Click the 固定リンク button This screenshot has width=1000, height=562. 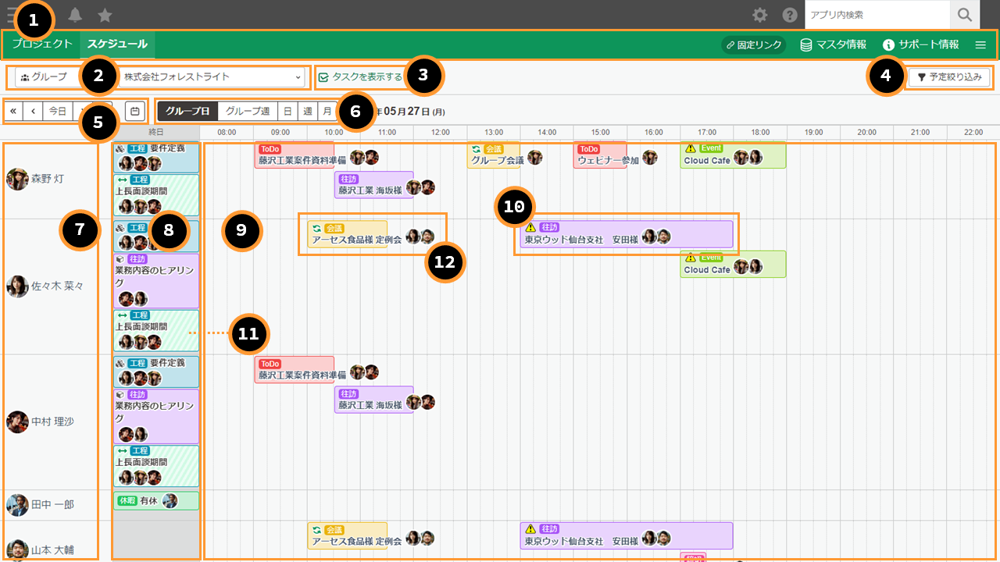pos(753,44)
